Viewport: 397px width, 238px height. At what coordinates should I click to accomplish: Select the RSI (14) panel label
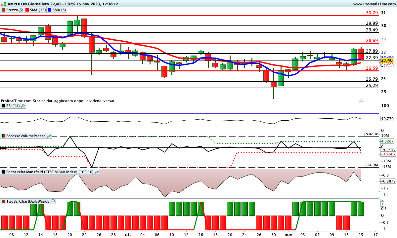(x=13, y=106)
